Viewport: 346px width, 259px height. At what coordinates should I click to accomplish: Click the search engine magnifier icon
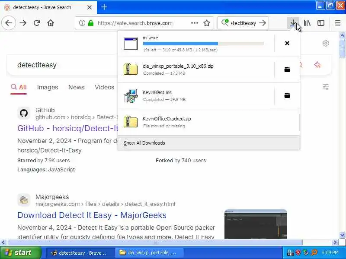225,23
